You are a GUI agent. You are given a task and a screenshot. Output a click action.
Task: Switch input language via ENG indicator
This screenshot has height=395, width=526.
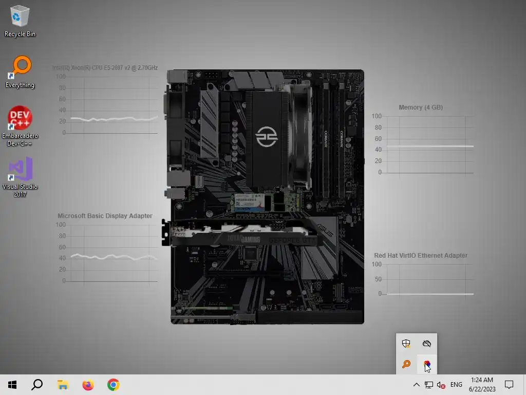[x=456, y=385]
